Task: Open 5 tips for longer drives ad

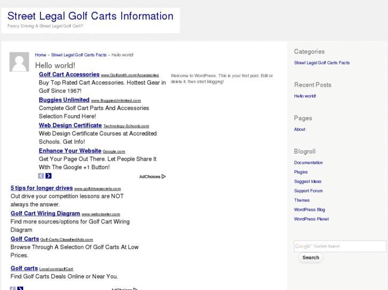Action: point(42,188)
